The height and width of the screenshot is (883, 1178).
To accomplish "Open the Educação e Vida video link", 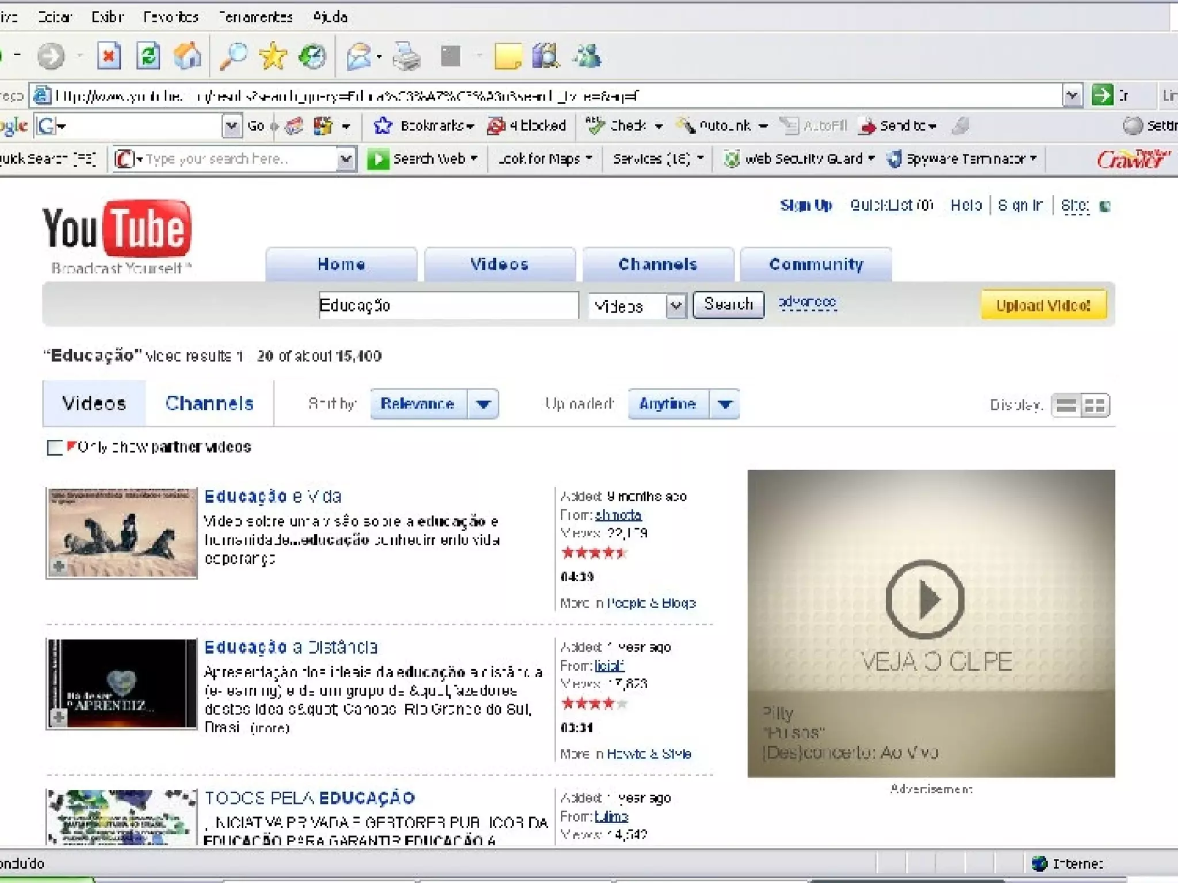I will click(x=273, y=496).
